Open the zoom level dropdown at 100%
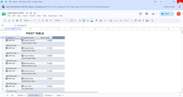183x97 pixels. [x=27, y=20]
